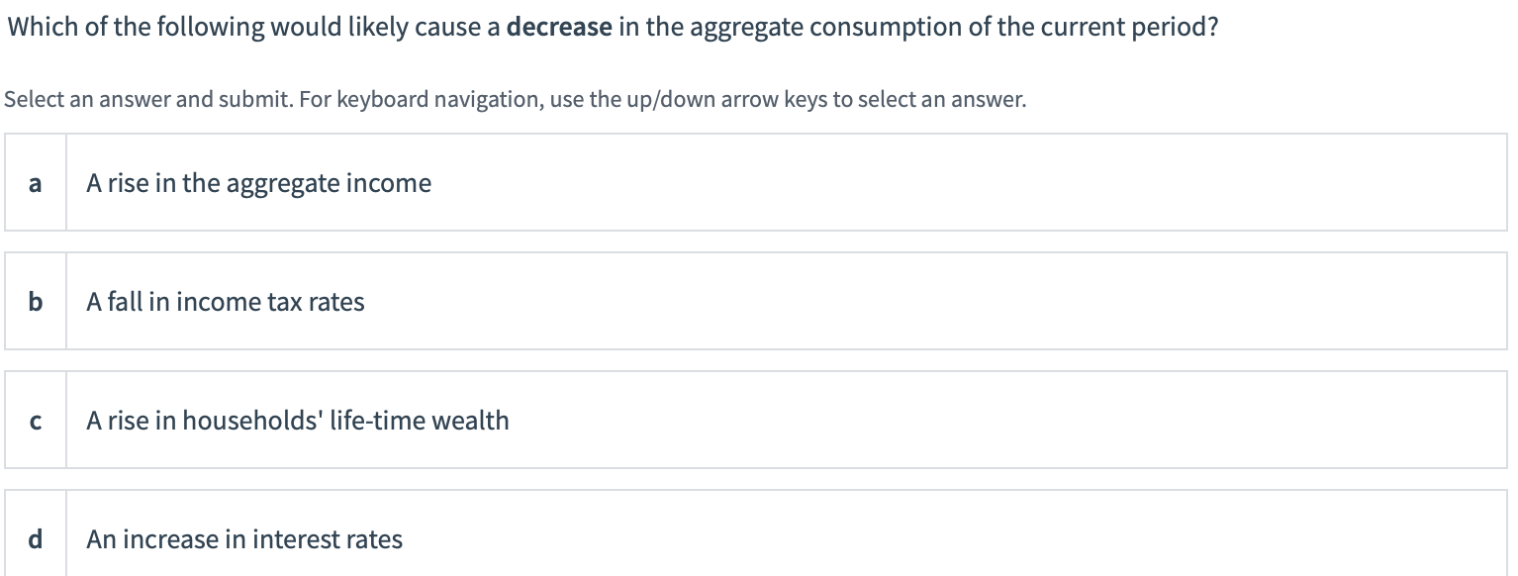Click the row containing option c
1518x576 pixels.
[x=759, y=421]
